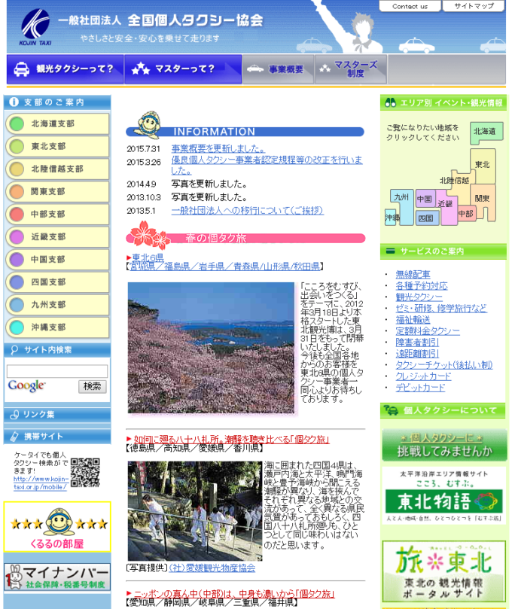Open the サイトマップ tab
512x609 pixels.
[x=474, y=6]
